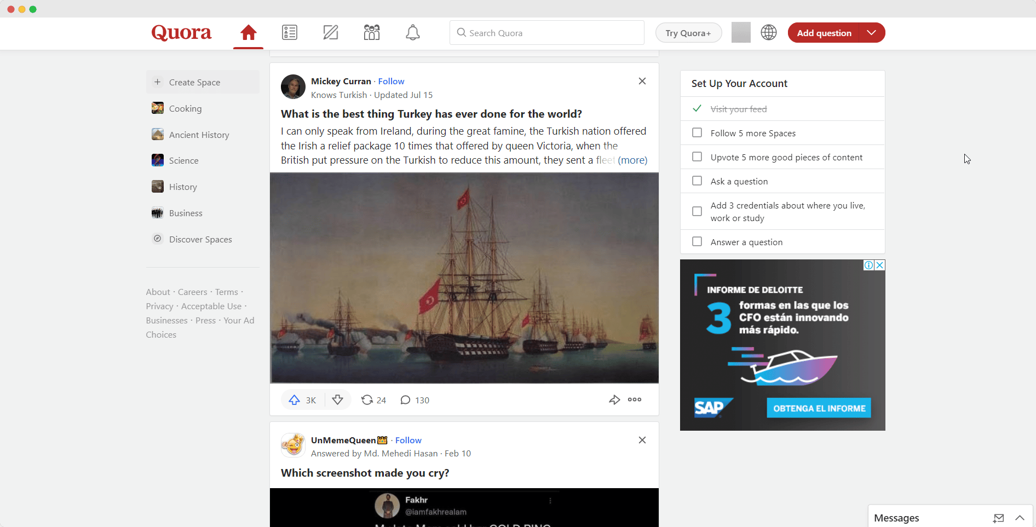Open the Answer pencil icon
This screenshot has height=527, width=1036.
point(331,33)
